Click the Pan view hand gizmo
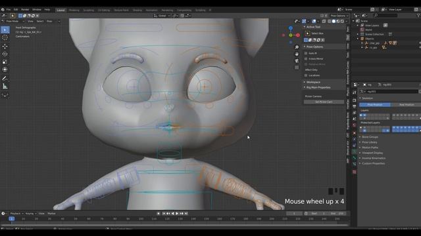This screenshot has height=236, width=421. click(x=297, y=54)
